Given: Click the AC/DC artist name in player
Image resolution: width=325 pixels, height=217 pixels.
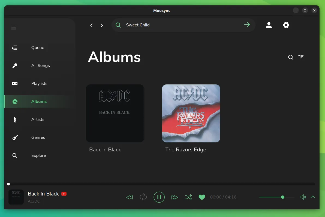Looking at the screenshot, I should tap(34, 201).
